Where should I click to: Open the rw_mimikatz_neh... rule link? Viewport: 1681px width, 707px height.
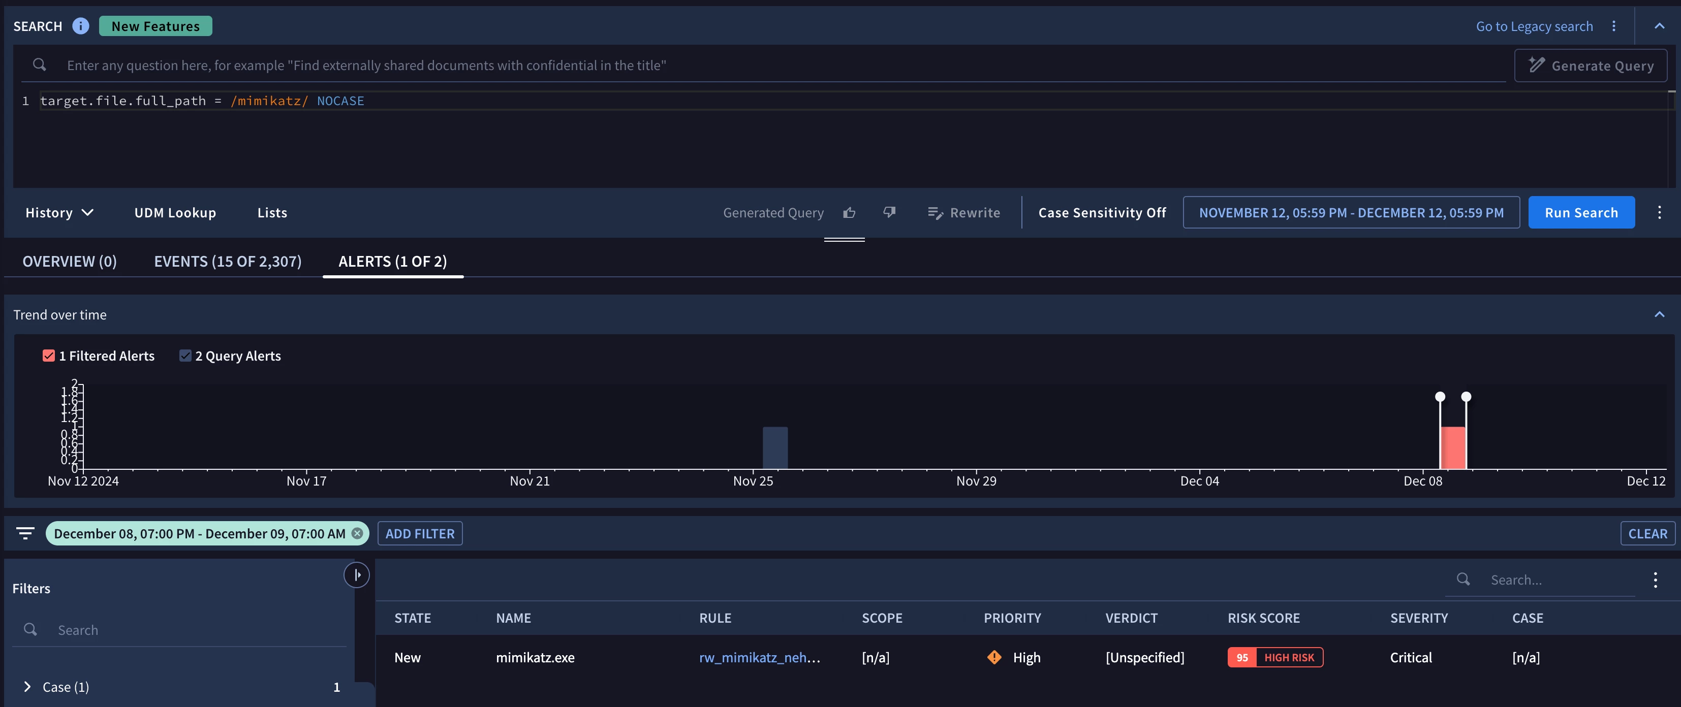click(759, 657)
